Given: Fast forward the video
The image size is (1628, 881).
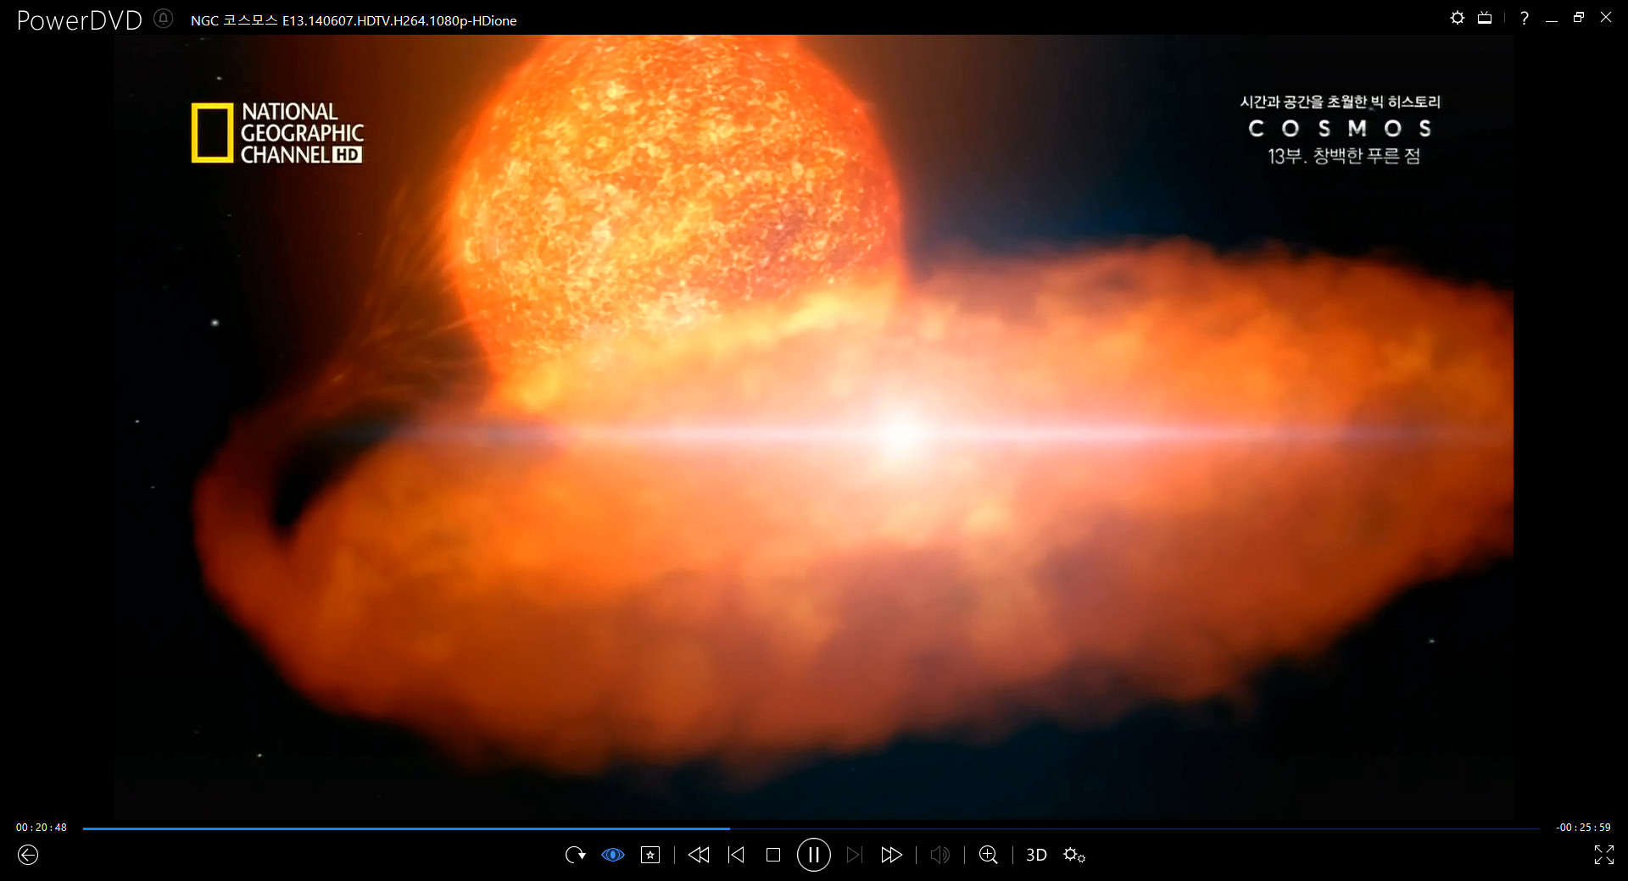Looking at the screenshot, I should pyautogui.click(x=891, y=855).
